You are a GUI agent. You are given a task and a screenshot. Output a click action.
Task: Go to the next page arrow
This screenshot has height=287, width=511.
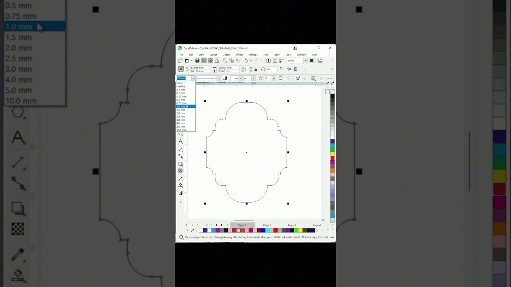pyautogui.click(x=217, y=225)
